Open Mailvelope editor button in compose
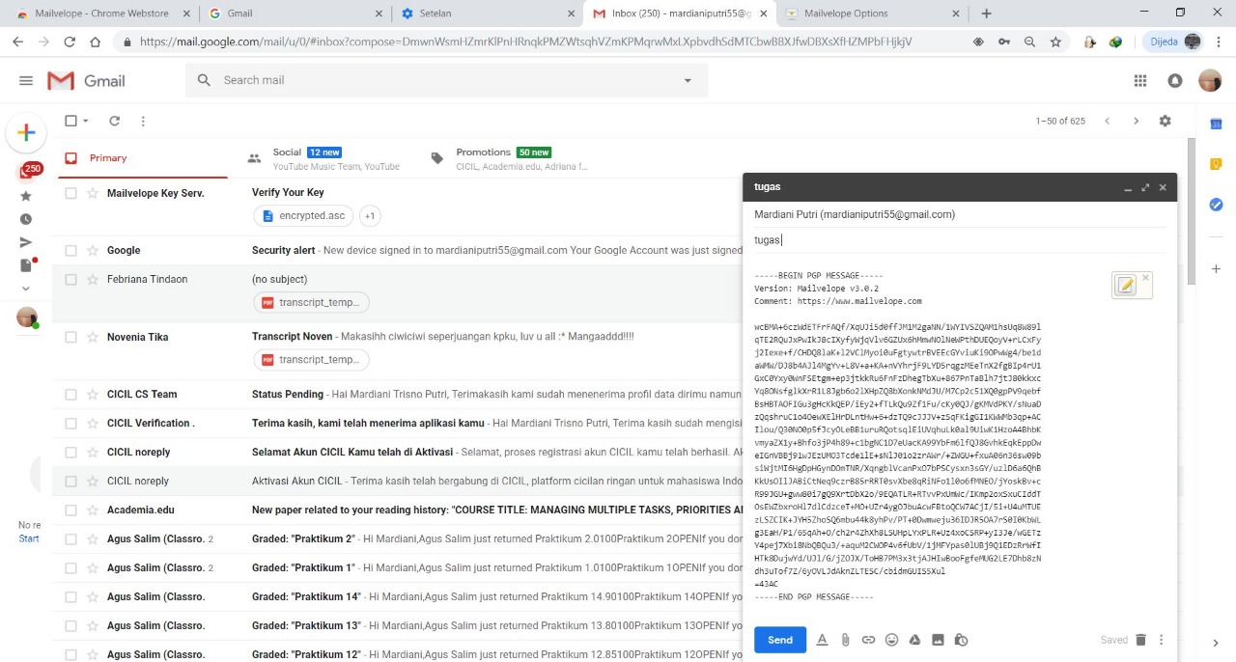 1125,285
